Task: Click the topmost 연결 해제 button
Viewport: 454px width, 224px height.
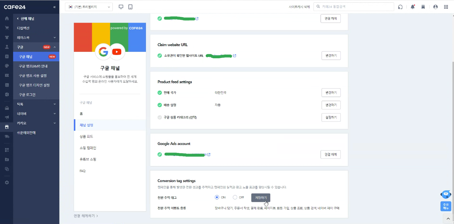Action: pos(331,19)
